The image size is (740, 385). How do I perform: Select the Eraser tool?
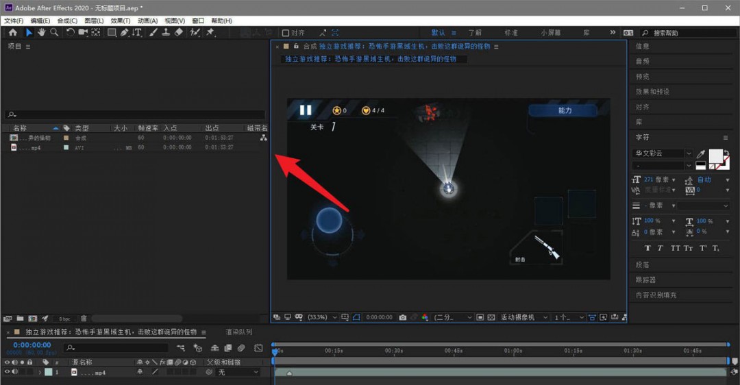click(x=179, y=32)
